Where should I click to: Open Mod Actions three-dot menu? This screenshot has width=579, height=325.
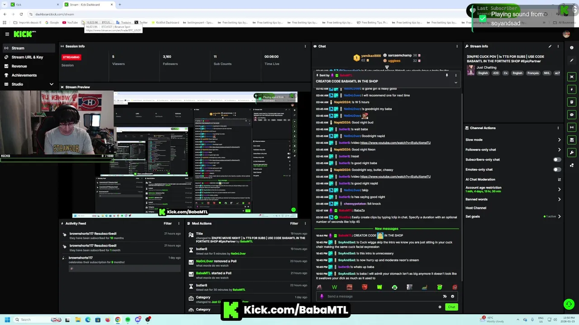tap(305, 223)
